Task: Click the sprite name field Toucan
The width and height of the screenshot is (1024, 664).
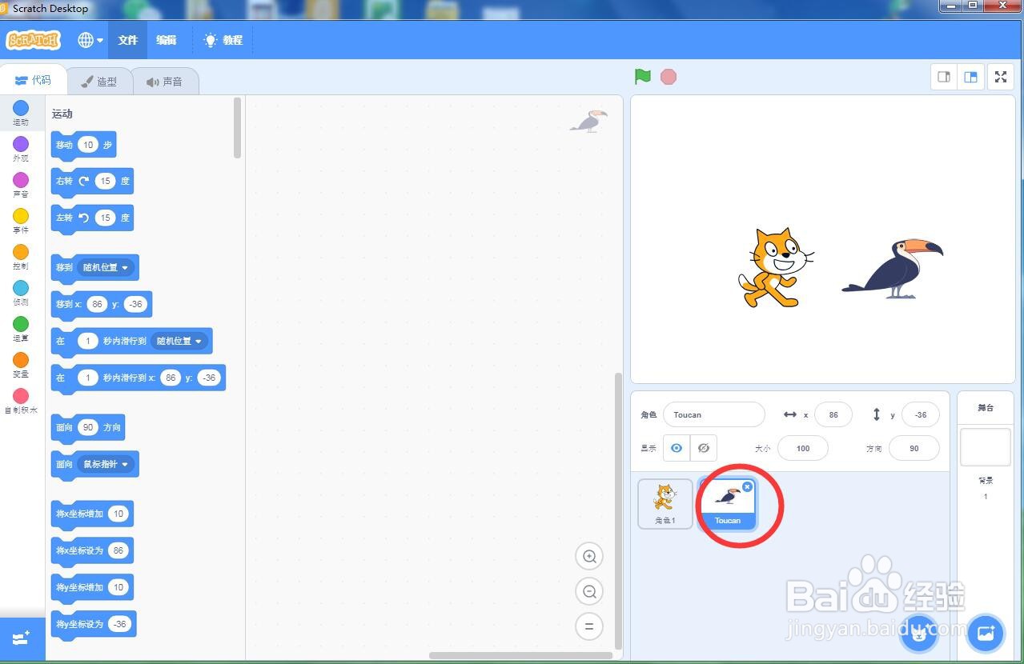Action: pos(714,414)
